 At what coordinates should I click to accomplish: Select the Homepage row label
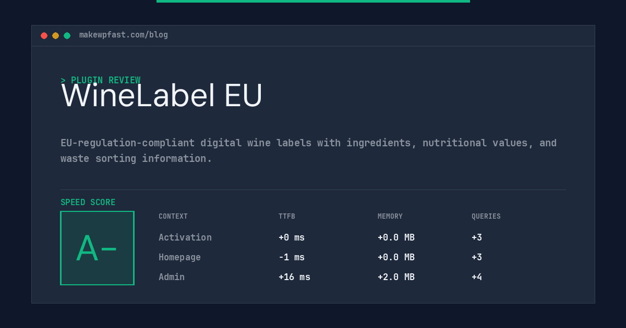pos(179,257)
